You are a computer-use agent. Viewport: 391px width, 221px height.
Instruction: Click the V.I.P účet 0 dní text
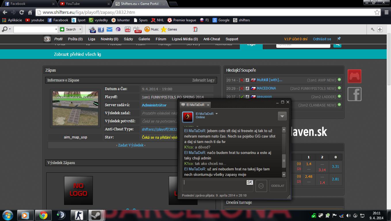click(296, 39)
